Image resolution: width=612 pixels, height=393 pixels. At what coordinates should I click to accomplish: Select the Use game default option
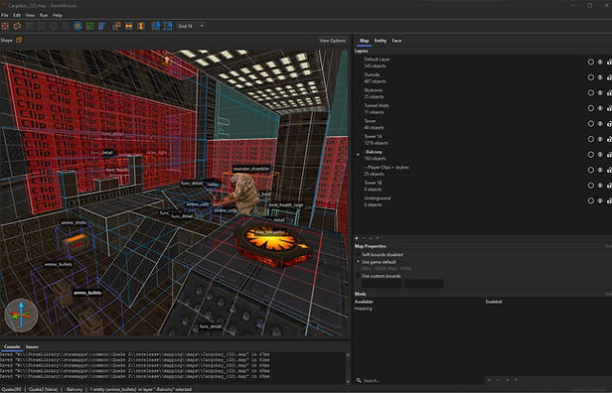(x=376, y=262)
